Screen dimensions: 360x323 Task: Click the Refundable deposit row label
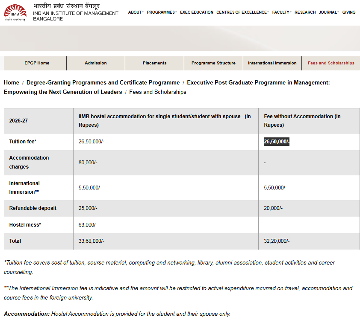(33, 208)
